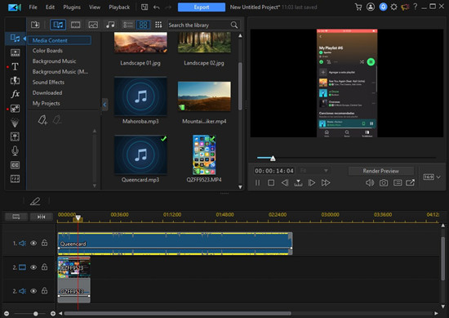Image resolution: width=449 pixels, height=318 pixels.
Task: Adjust preview volume speaker icon
Action: pyautogui.click(x=370, y=182)
